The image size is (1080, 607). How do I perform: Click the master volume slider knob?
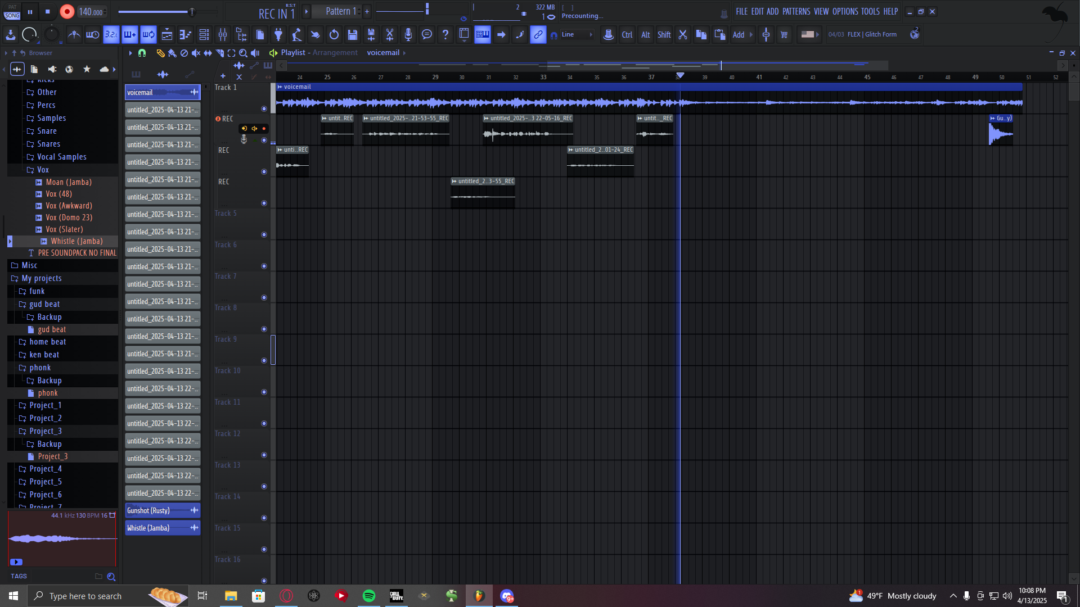coord(192,11)
